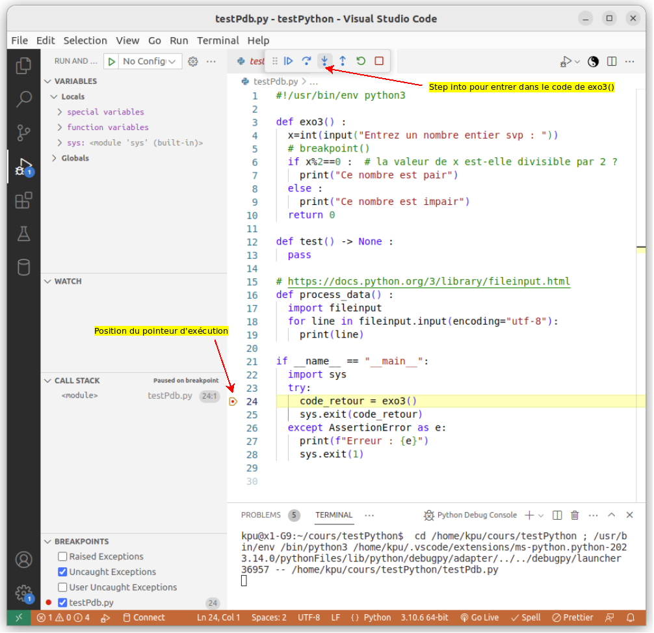Switch to the PROBLEMS tab
Image resolution: width=654 pixels, height=633 pixels.
pyautogui.click(x=270, y=516)
